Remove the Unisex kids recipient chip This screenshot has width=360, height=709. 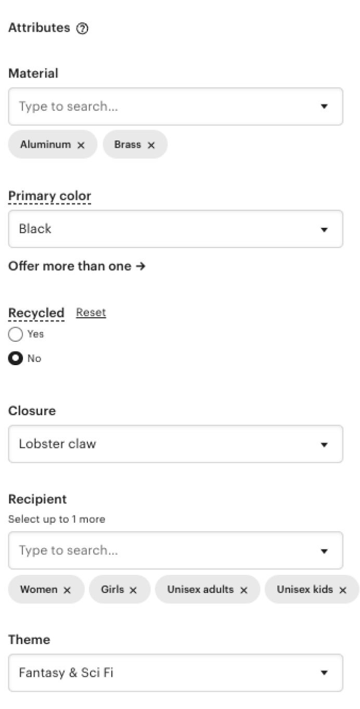pyautogui.click(x=343, y=589)
